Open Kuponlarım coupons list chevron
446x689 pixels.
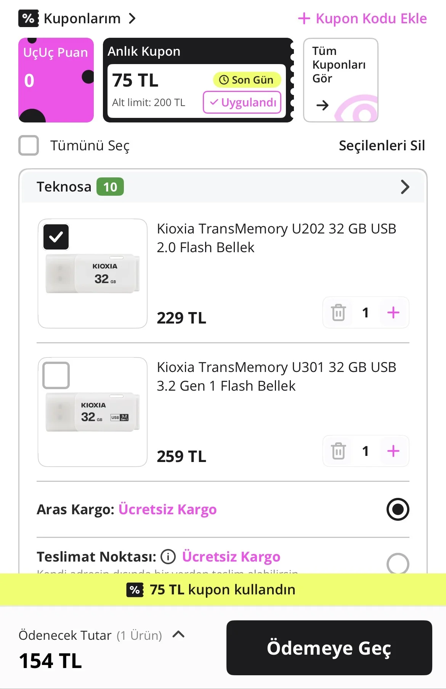click(132, 18)
